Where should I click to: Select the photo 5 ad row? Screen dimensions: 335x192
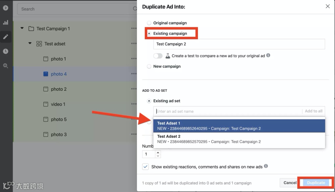(75, 120)
